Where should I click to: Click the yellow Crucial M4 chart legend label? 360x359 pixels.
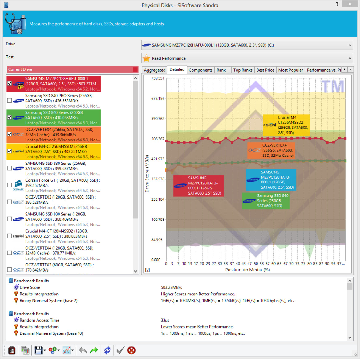(286, 125)
